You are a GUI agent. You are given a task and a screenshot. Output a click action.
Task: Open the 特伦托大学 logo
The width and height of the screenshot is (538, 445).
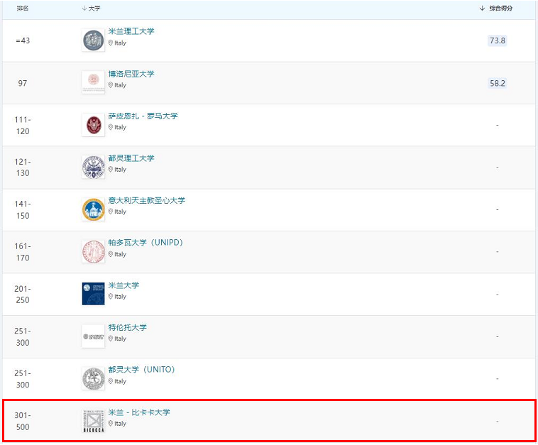click(93, 336)
